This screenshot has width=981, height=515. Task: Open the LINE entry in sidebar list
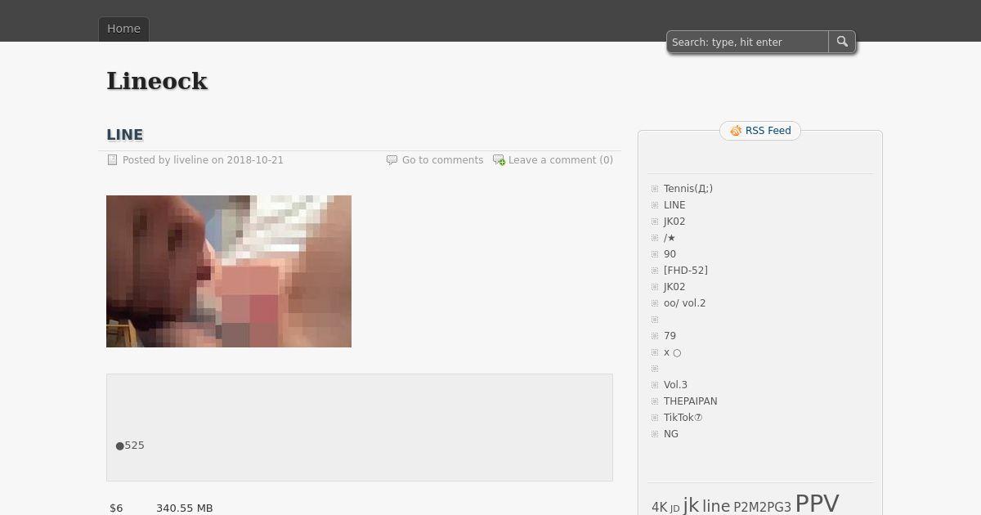click(674, 205)
